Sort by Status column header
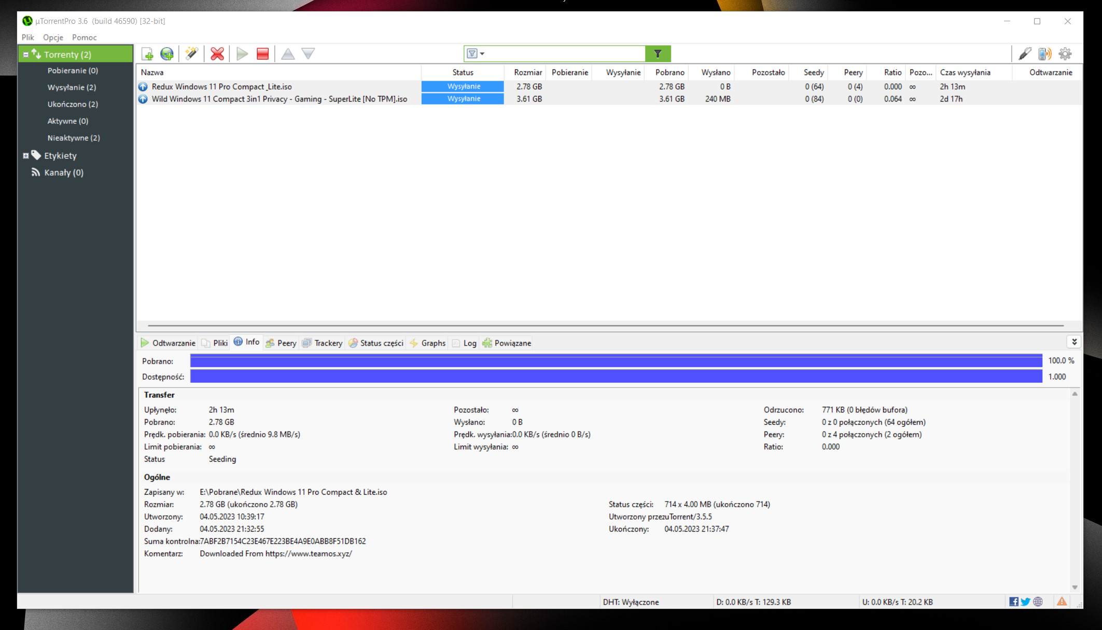The height and width of the screenshot is (630, 1102). [463, 73]
